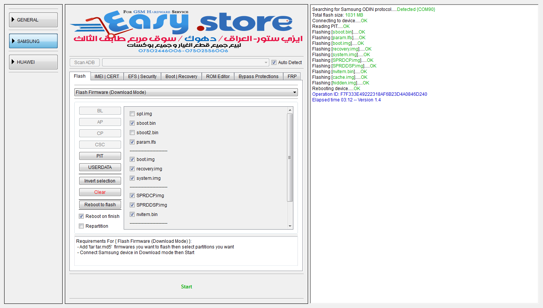Screen dimensions: 543x308
Task: Click the 'Reading PIT.....OK' log line
Action: [x=331, y=26]
